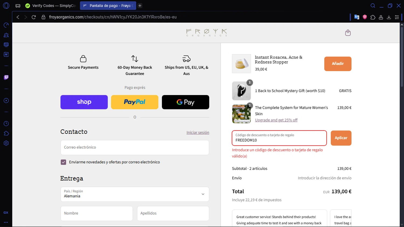
Task: Open extensions puzzle icon in toolbar
Action: [373, 17]
